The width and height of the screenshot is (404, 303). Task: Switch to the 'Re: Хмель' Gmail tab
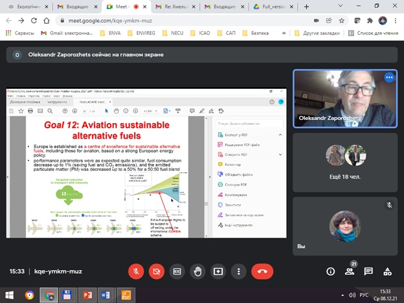[x=175, y=6]
